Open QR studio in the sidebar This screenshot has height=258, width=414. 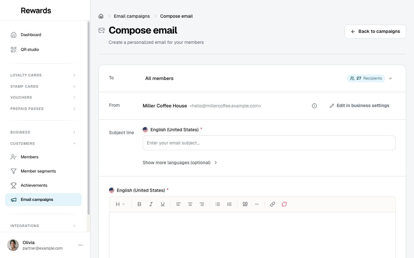(x=43, y=50)
